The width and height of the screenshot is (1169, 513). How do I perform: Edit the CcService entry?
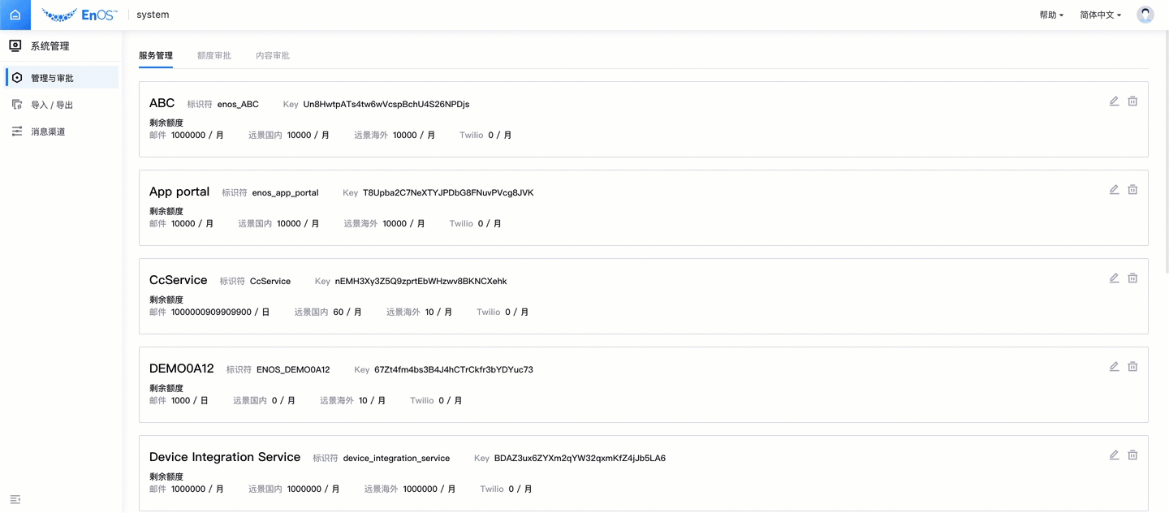[x=1114, y=278]
